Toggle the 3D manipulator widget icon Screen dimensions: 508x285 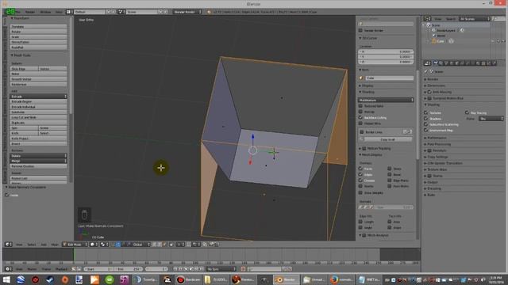(118, 245)
